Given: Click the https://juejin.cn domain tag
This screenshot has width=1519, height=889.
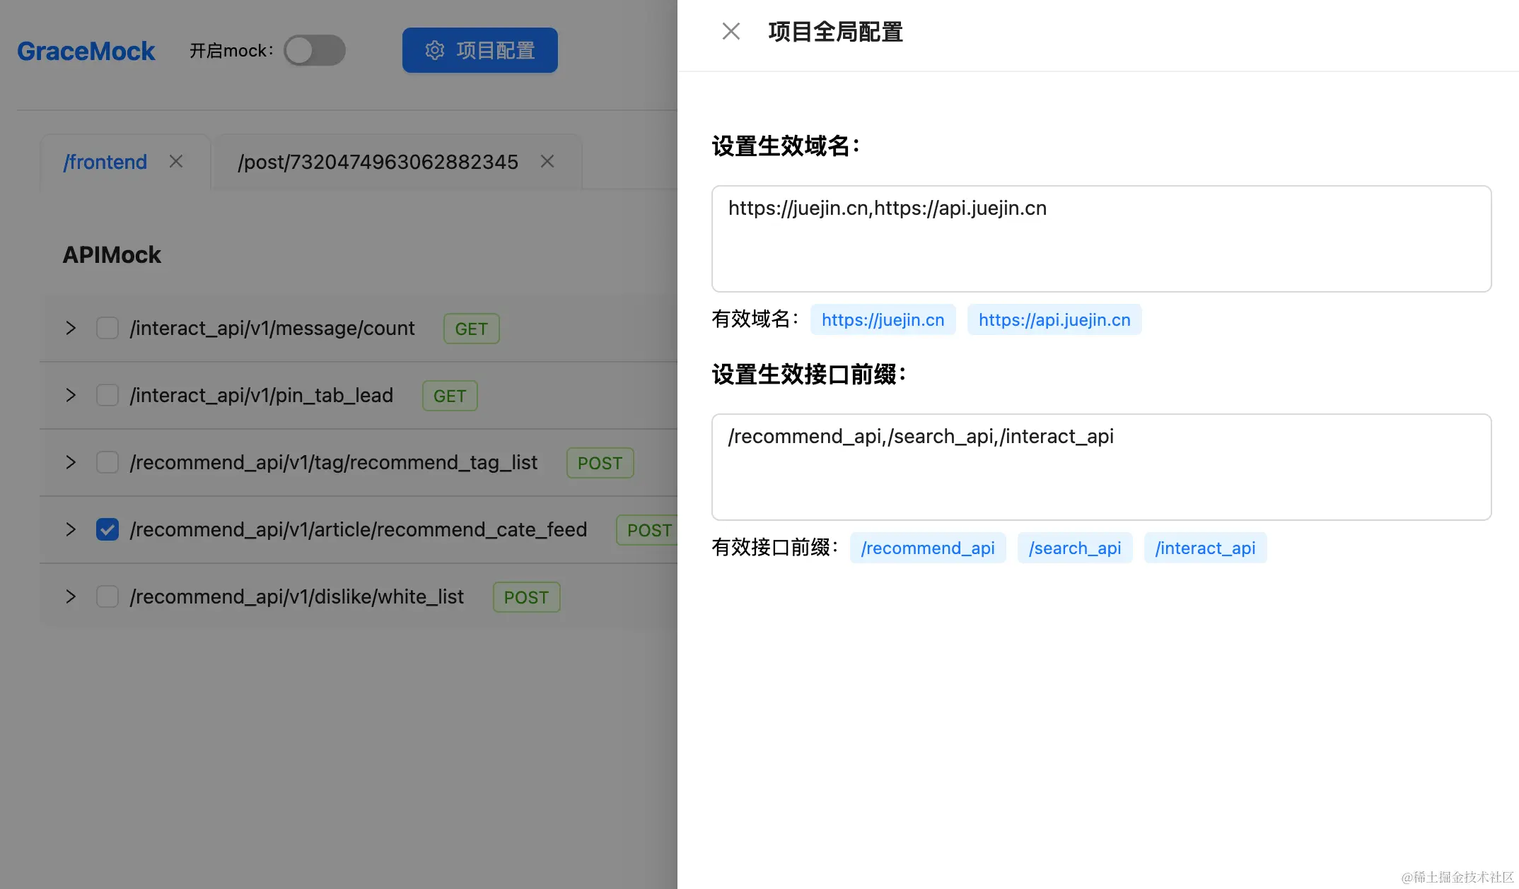Looking at the screenshot, I should point(883,319).
